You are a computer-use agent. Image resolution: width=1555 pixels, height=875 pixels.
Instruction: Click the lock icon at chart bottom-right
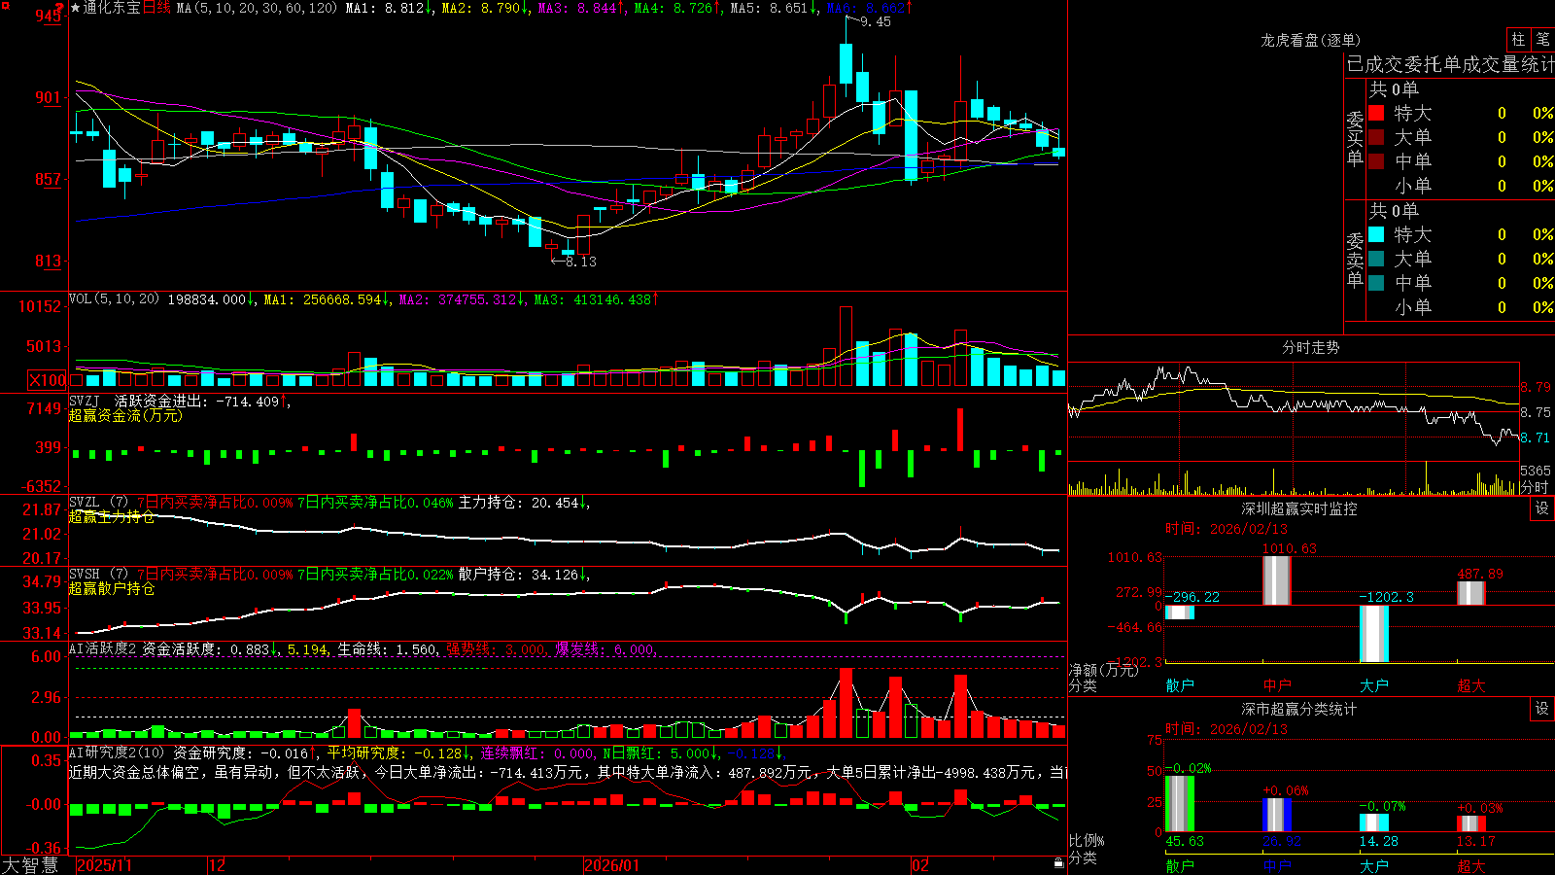point(1058,863)
